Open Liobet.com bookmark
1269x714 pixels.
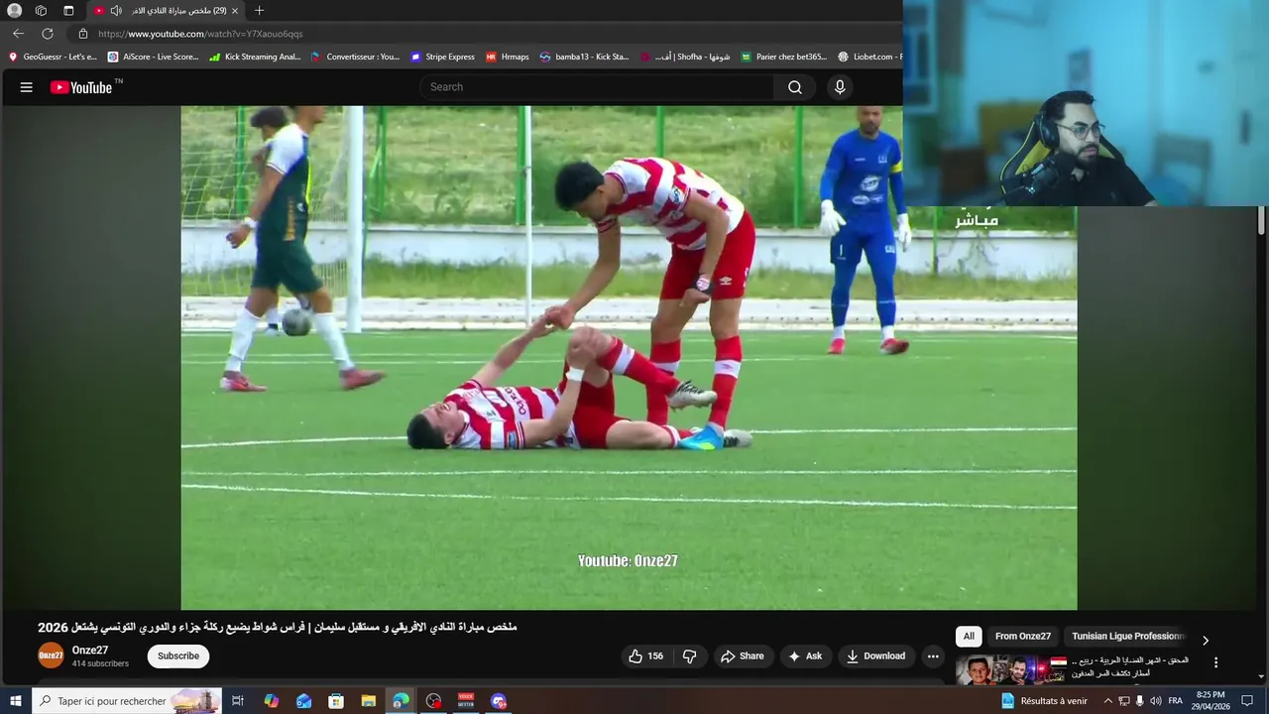point(869,57)
